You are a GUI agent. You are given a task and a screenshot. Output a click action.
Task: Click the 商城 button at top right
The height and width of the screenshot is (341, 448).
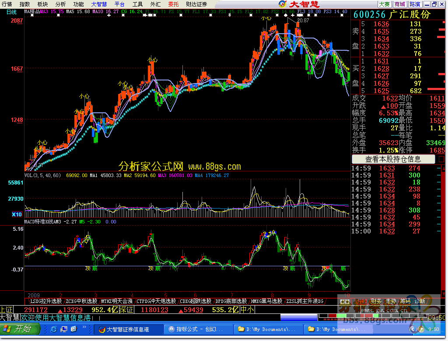(x=400, y=4)
